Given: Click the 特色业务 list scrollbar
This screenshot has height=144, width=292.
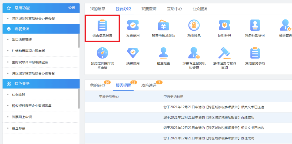Looking at the screenshot, I should pos(79,99).
